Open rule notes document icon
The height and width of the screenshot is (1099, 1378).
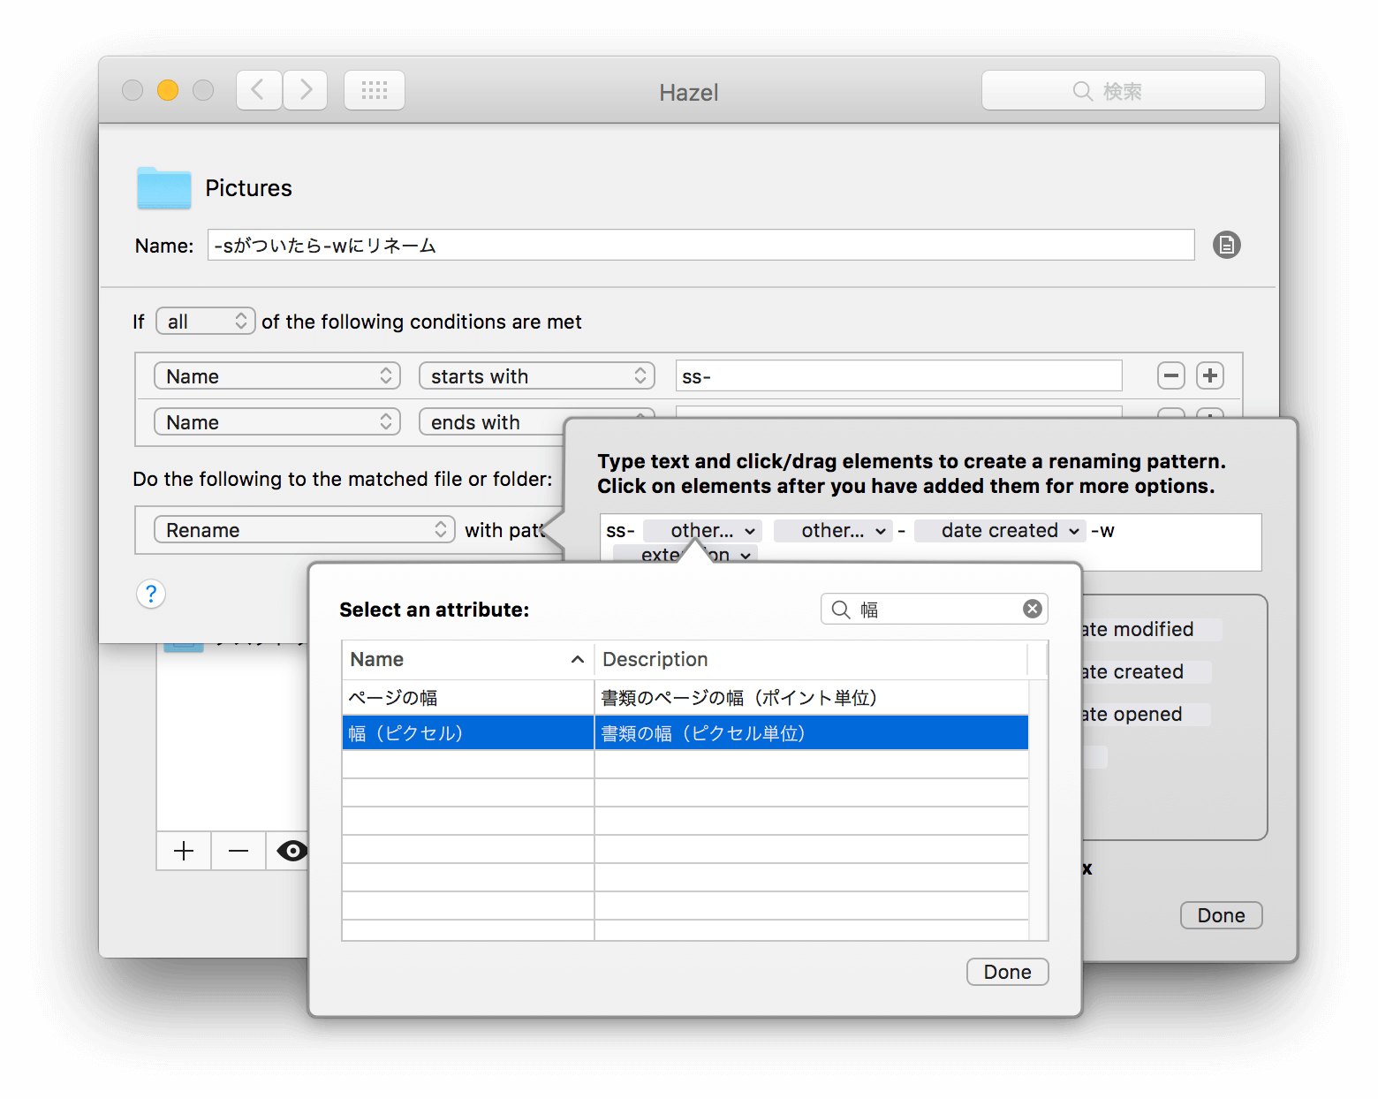tap(1226, 245)
